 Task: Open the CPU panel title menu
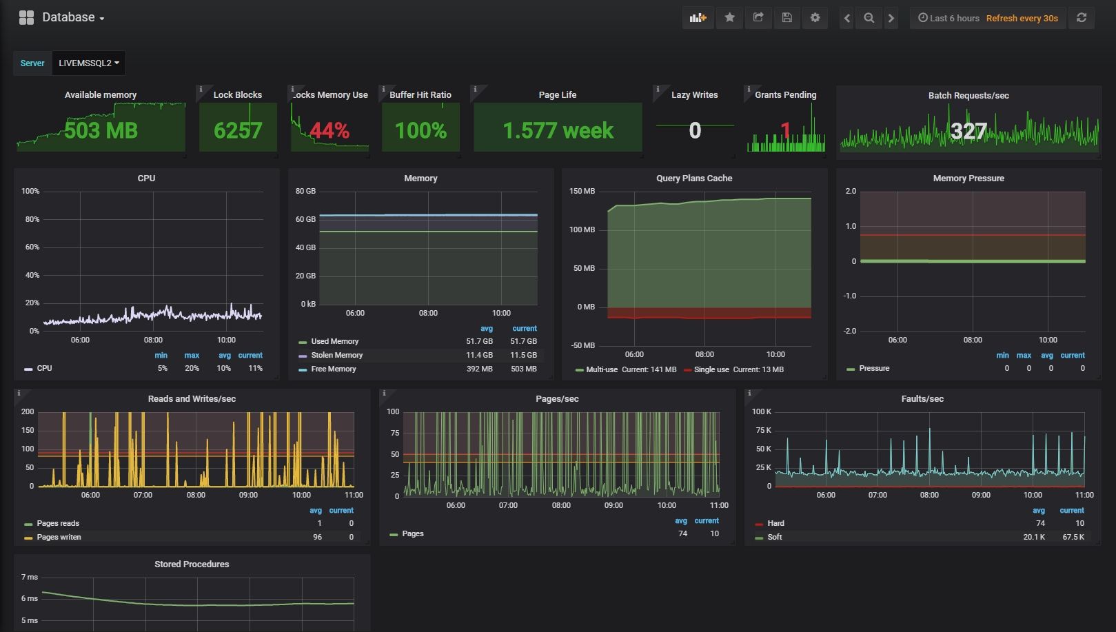pyautogui.click(x=146, y=178)
